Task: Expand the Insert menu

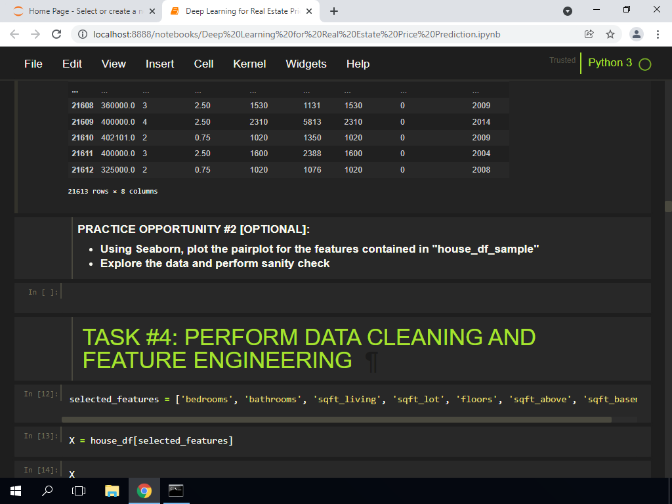Action: tap(159, 64)
